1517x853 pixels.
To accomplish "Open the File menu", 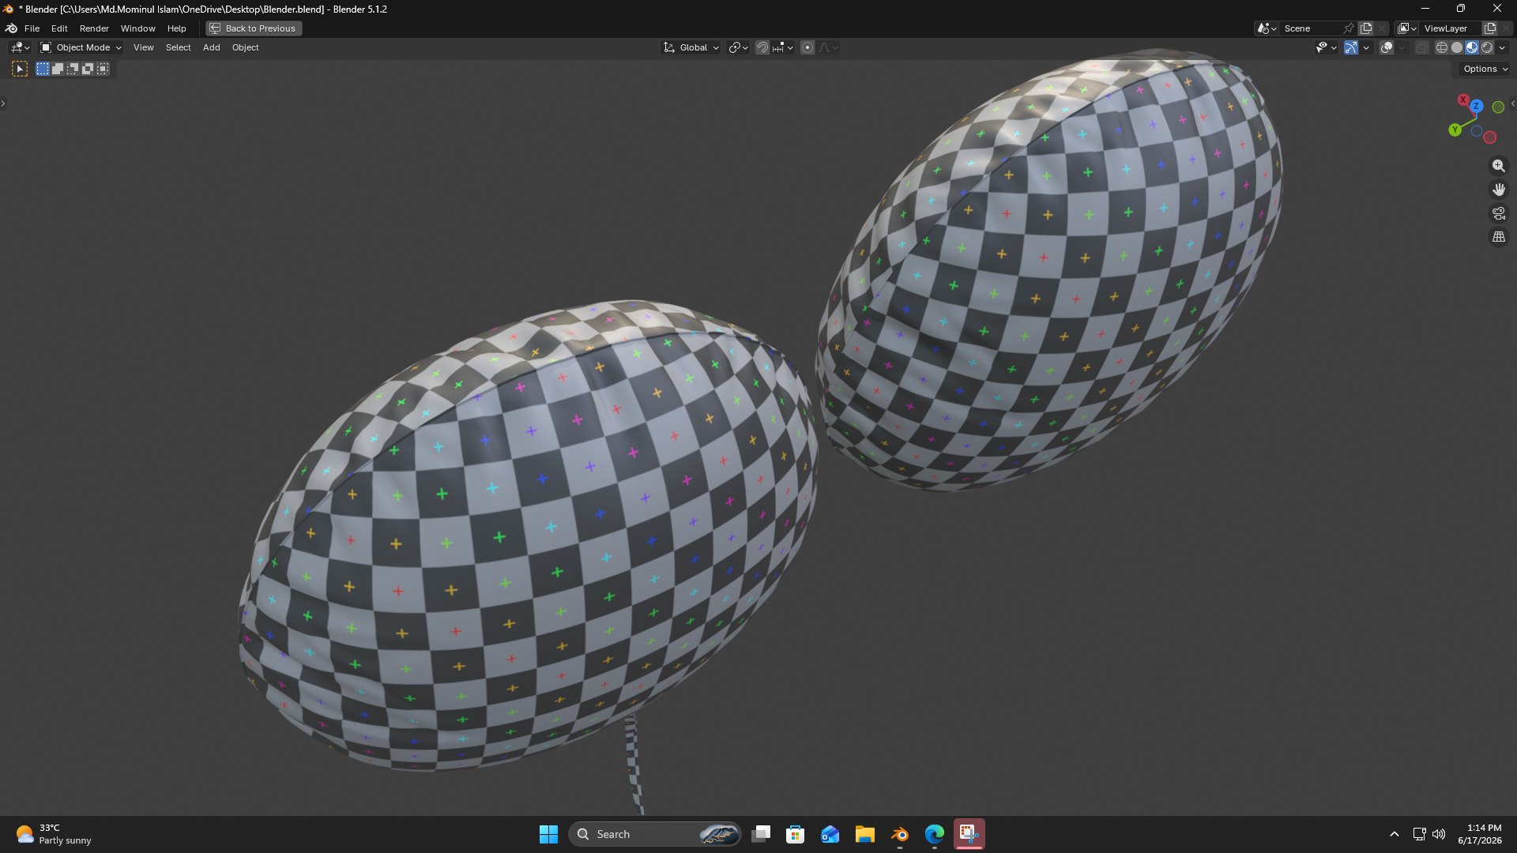I will [32, 28].
